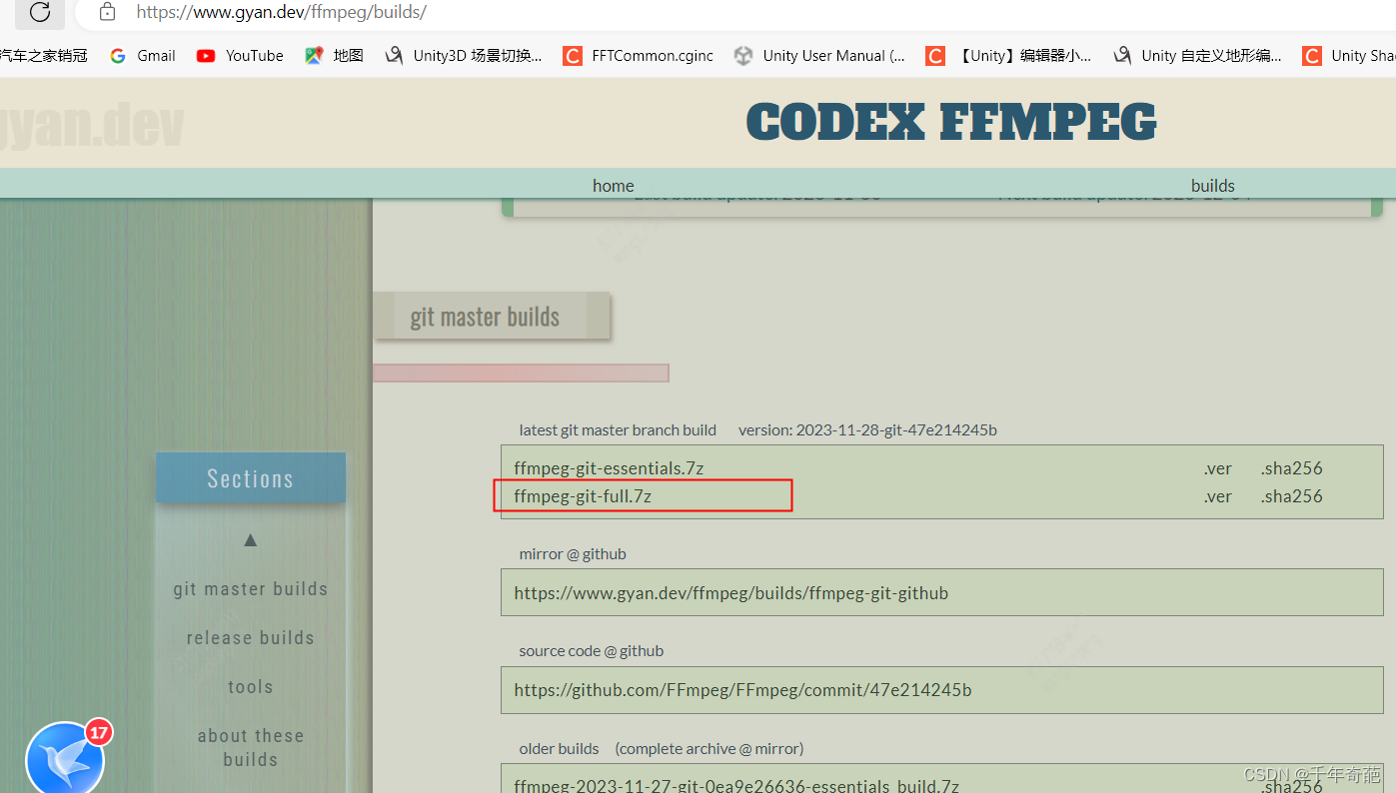Screen dimensions: 1396x793
Task: Open .sha256 link for ffmpeg-git-essentials.7z
Action: pos(1291,467)
